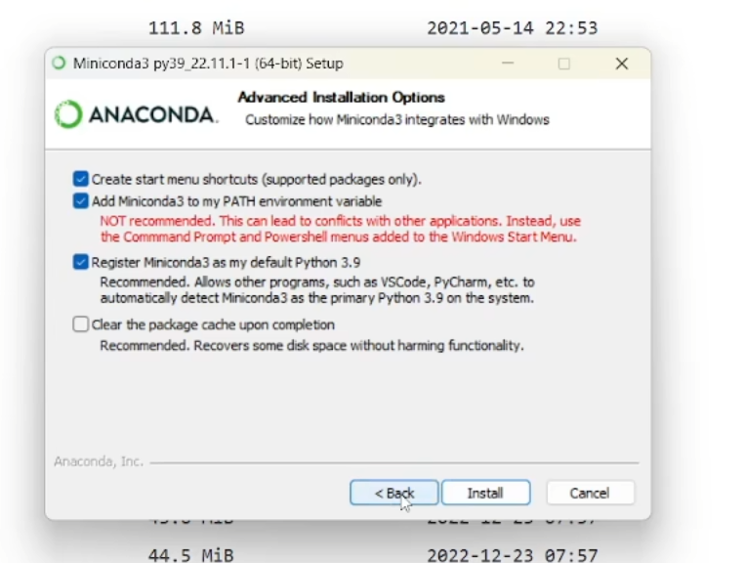Click the Create start menu shortcuts label

click(x=256, y=180)
